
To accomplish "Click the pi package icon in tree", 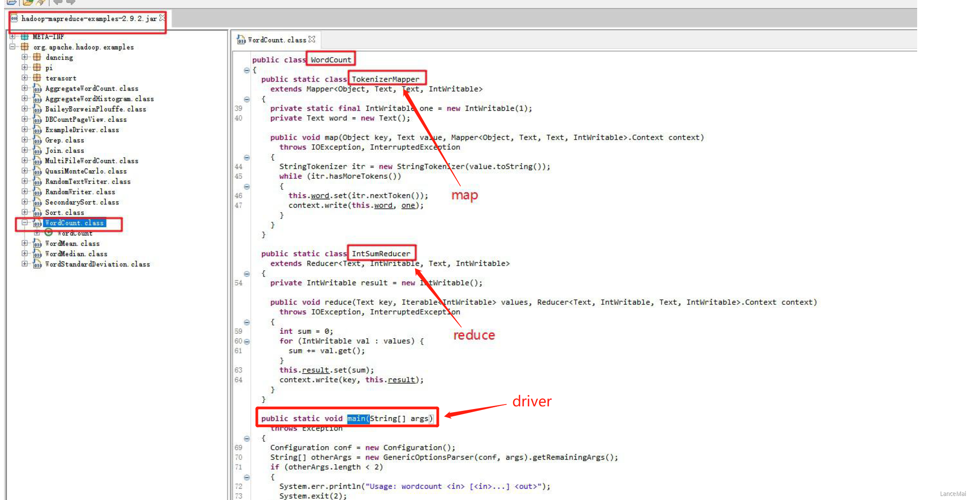I will coord(37,68).
